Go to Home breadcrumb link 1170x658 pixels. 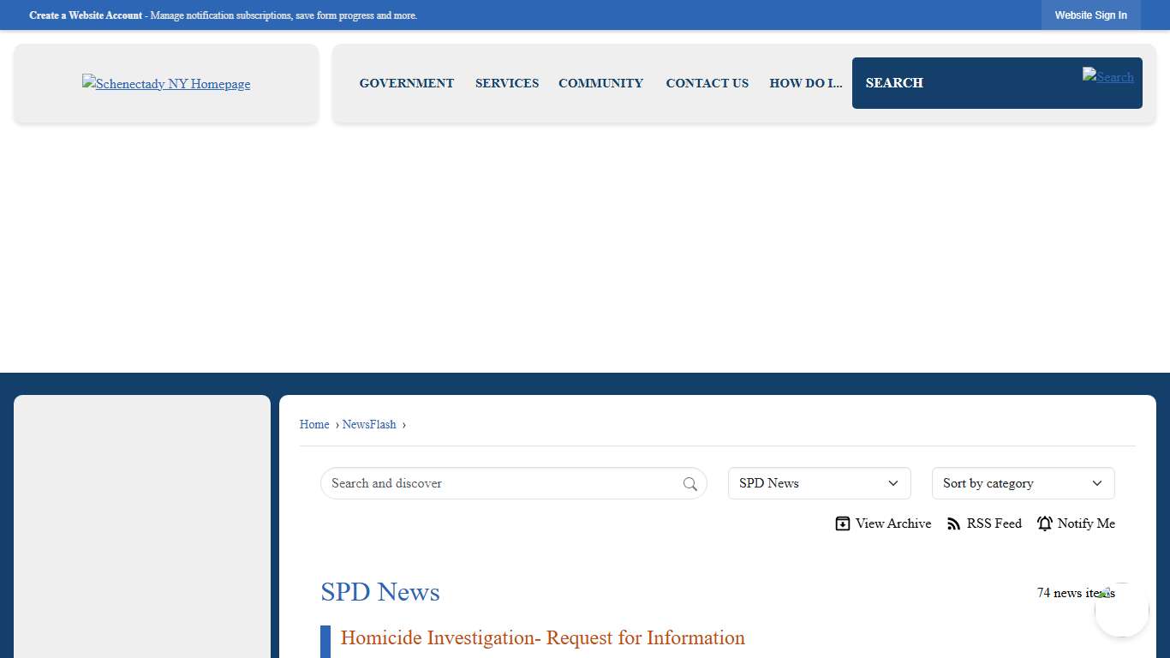coord(314,424)
